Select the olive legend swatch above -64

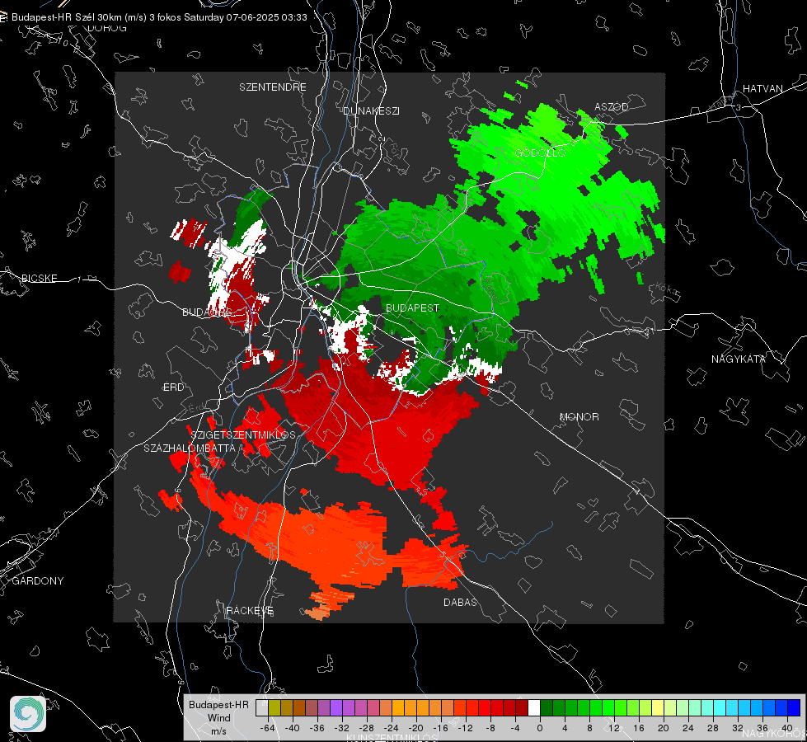click(274, 707)
